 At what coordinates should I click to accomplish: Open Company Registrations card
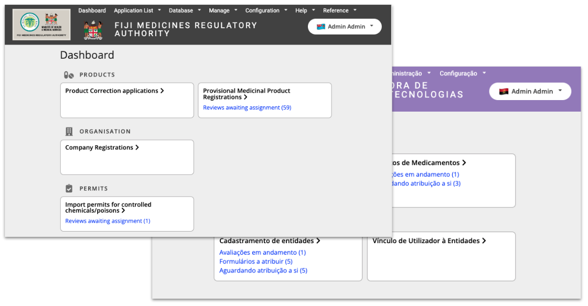click(x=127, y=157)
